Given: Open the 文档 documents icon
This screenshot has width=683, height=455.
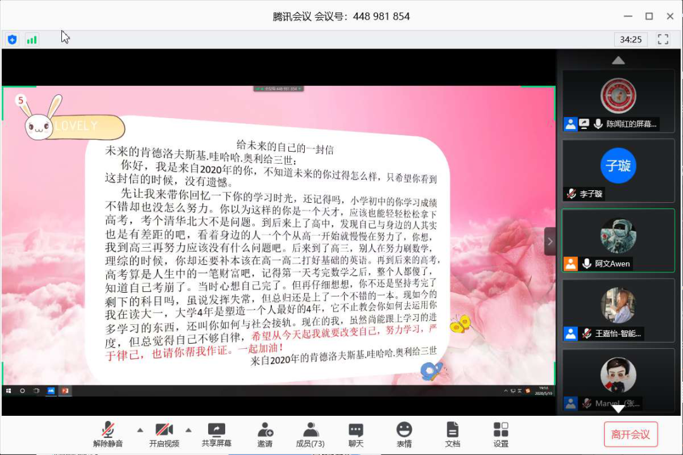Looking at the screenshot, I should click(x=452, y=434).
